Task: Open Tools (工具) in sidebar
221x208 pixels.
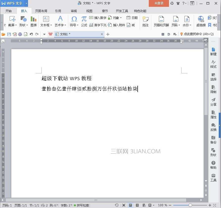Action: point(213,178)
